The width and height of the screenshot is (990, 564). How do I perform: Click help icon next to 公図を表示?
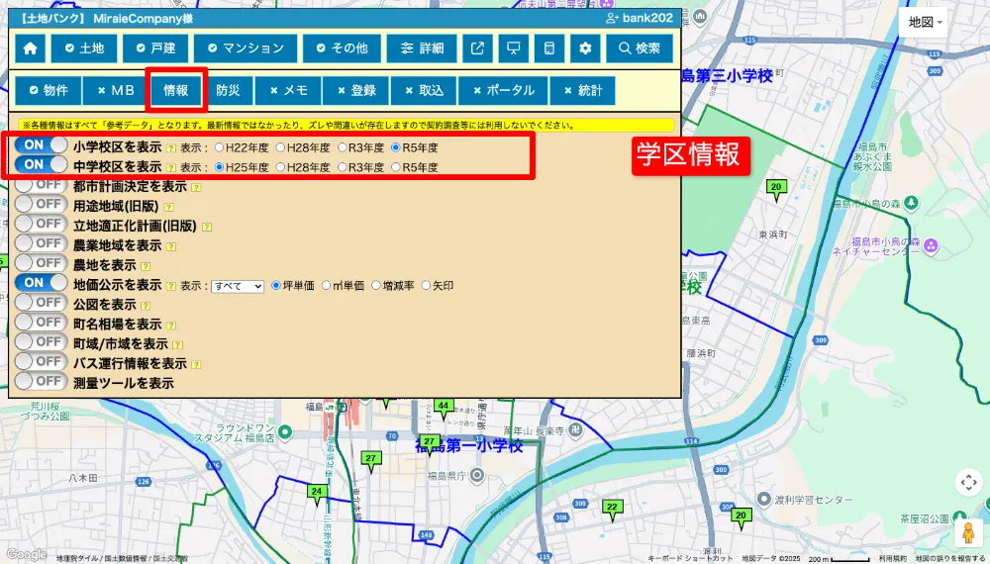[146, 306]
